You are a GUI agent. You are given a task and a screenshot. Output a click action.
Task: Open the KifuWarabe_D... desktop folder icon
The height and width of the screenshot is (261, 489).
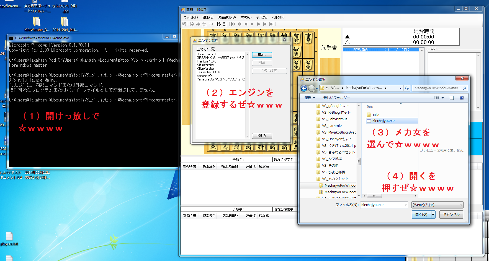tap(37, 24)
